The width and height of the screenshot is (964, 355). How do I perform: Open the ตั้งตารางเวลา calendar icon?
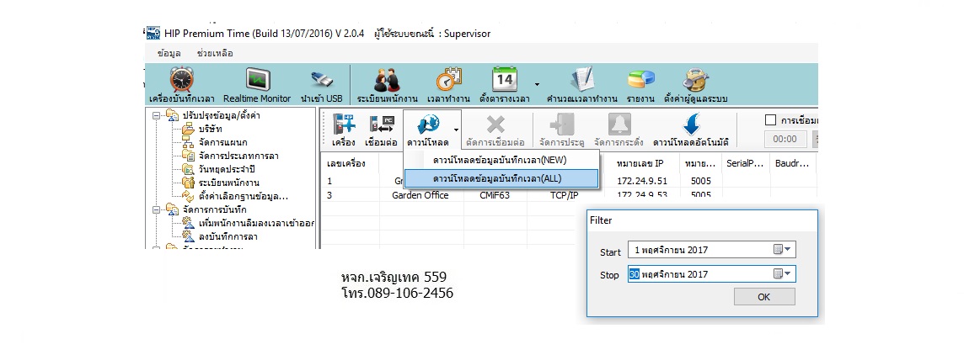[504, 80]
